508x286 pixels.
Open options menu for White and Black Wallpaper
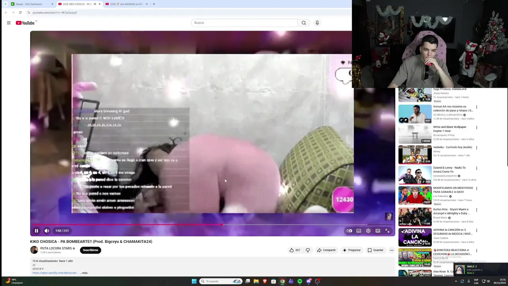(x=477, y=128)
